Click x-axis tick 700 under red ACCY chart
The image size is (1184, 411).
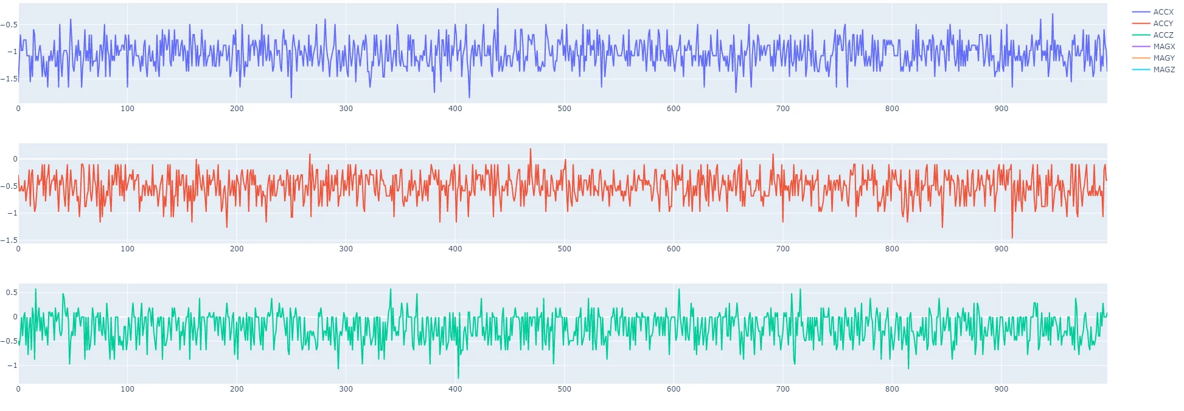(x=783, y=249)
